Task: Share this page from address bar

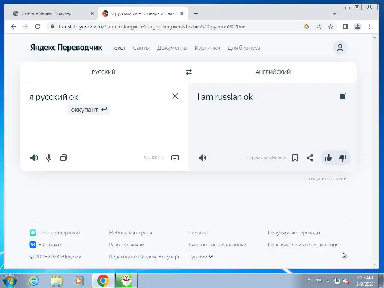Action: coord(319,27)
